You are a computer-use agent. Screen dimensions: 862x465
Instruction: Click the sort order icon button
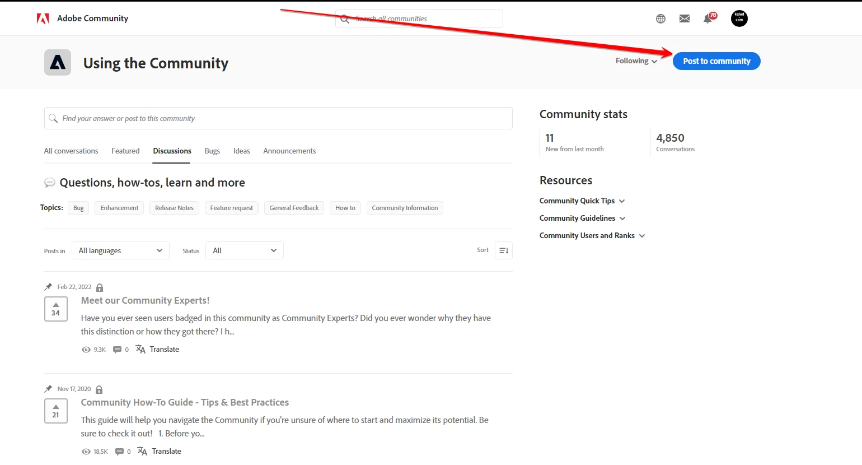pyautogui.click(x=504, y=250)
